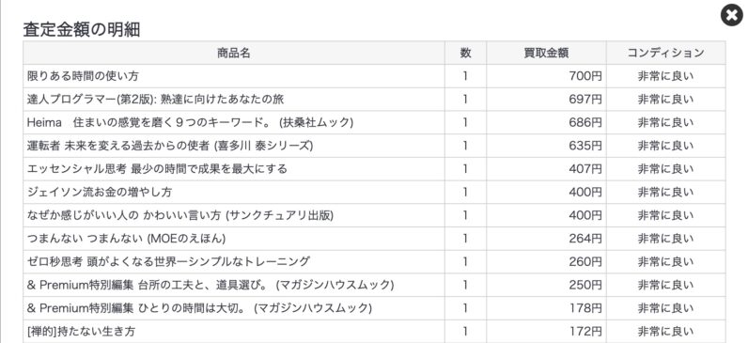Click the ジェイソン流お金の増やし方 item name
748x343 pixels.
100,193
